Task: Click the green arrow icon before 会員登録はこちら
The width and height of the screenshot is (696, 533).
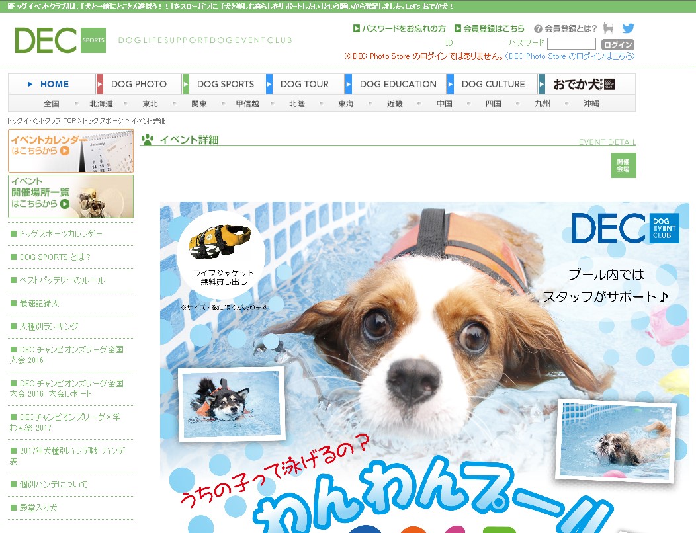Action: point(458,28)
